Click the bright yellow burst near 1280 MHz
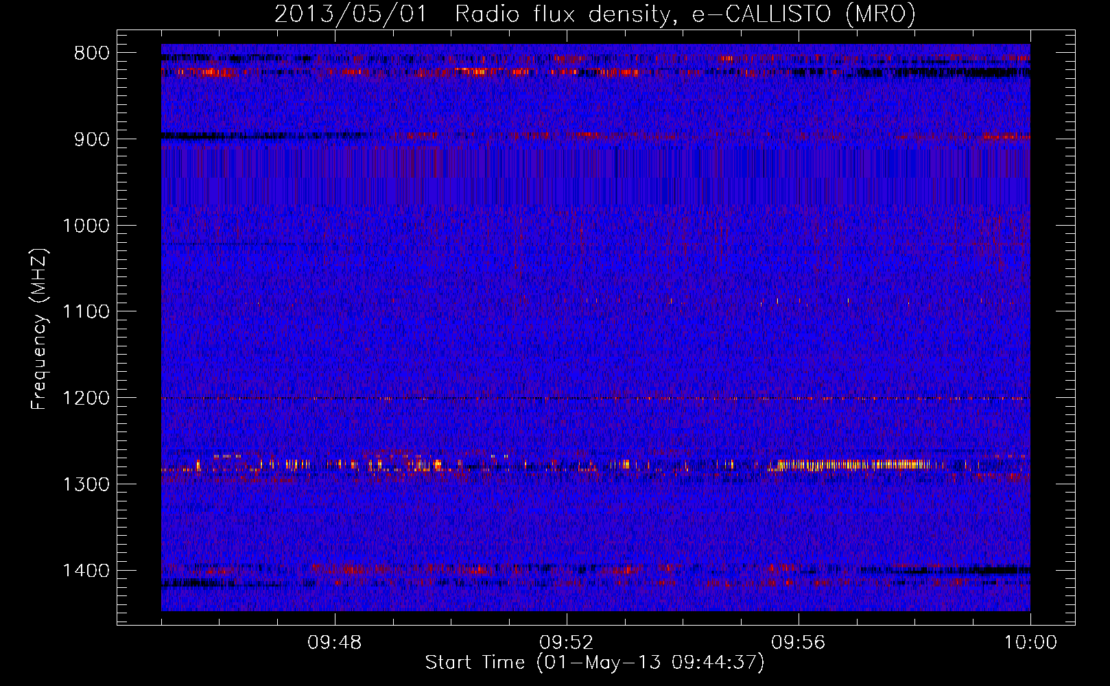This screenshot has height=686, width=1110. pos(854,464)
